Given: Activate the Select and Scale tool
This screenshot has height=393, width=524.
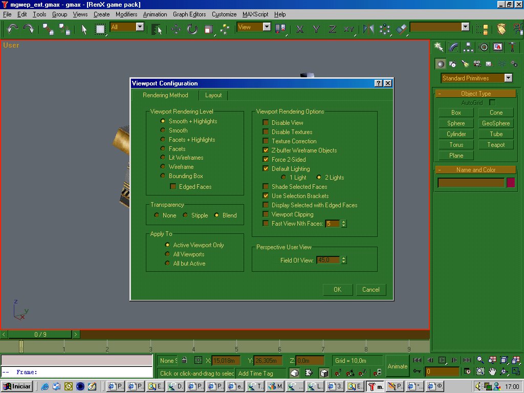Looking at the screenshot, I should point(209,29).
